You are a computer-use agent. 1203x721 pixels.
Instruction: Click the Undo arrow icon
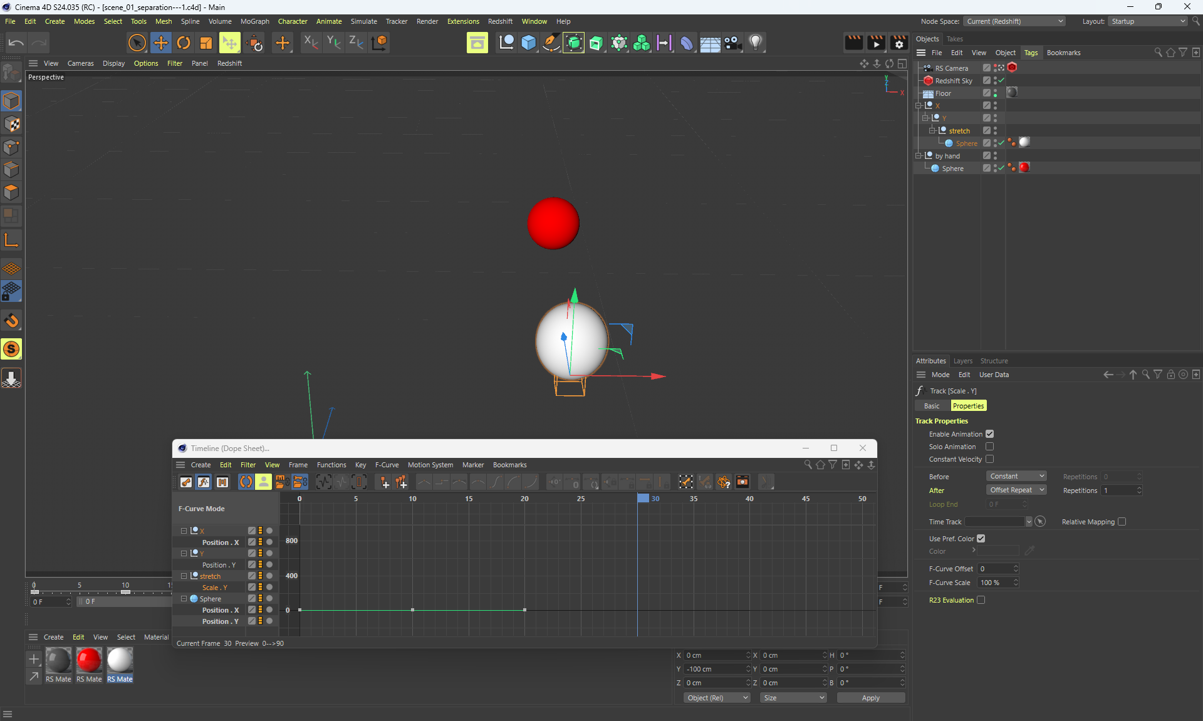click(16, 43)
